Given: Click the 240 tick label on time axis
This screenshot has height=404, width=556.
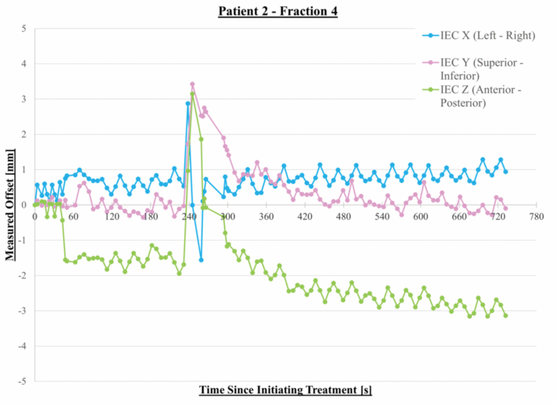Looking at the screenshot, I should tap(189, 216).
